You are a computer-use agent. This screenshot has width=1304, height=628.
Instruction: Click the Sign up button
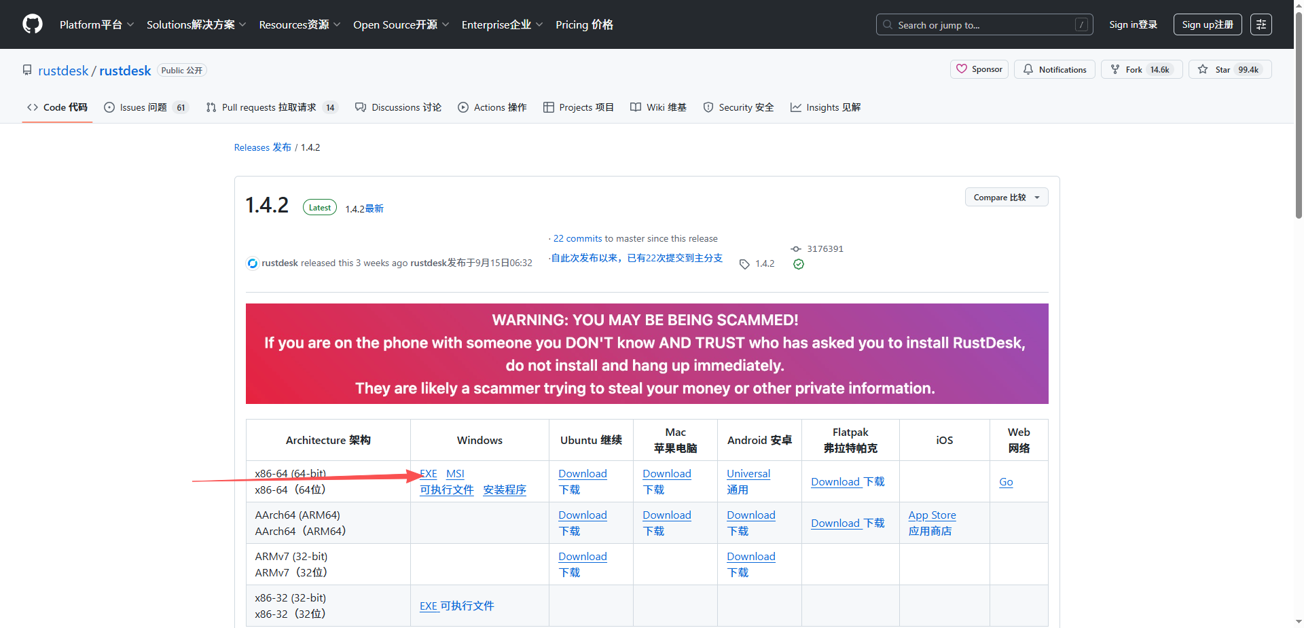[1208, 24]
